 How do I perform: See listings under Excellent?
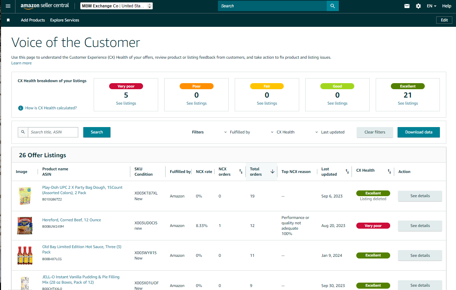(x=408, y=103)
